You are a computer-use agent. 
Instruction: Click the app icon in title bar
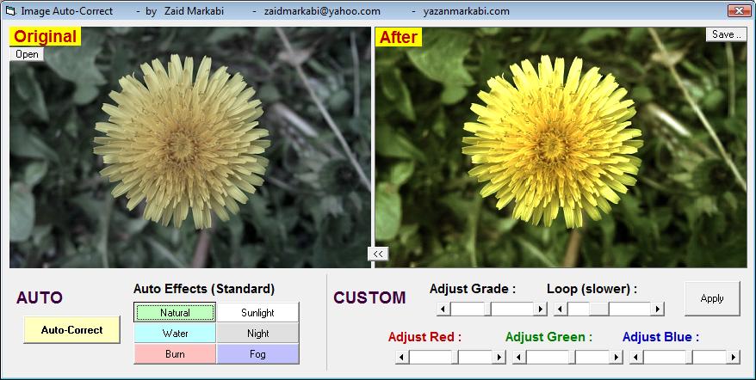(10, 11)
